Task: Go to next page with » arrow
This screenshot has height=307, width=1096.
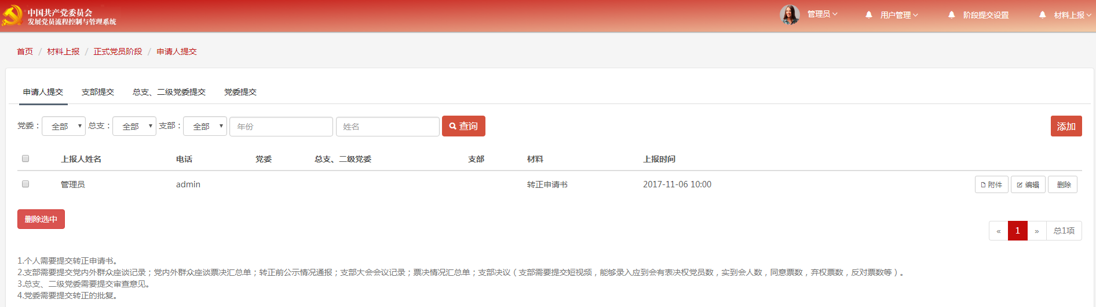Action: pyautogui.click(x=1037, y=231)
